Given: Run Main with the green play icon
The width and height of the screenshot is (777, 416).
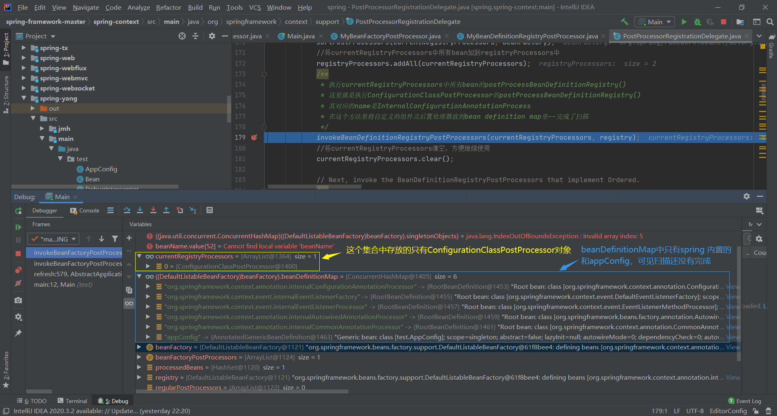Looking at the screenshot, I should coord(684,22).
